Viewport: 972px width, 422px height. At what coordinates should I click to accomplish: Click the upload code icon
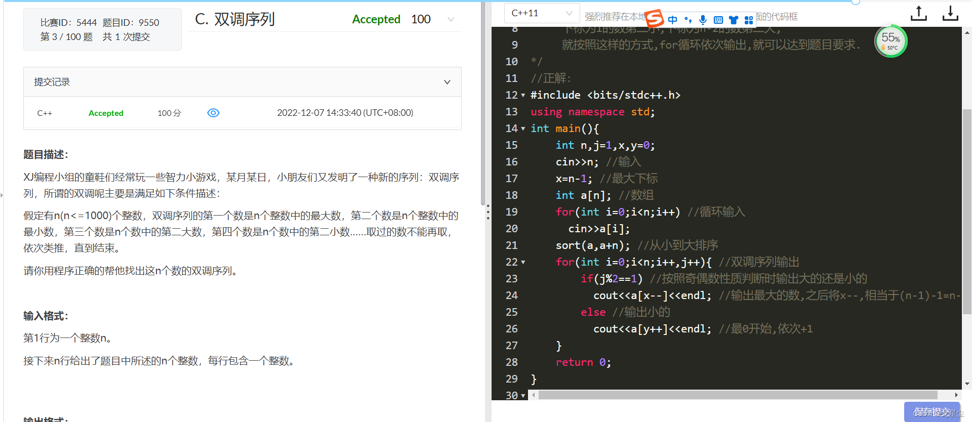coord(919,14)
